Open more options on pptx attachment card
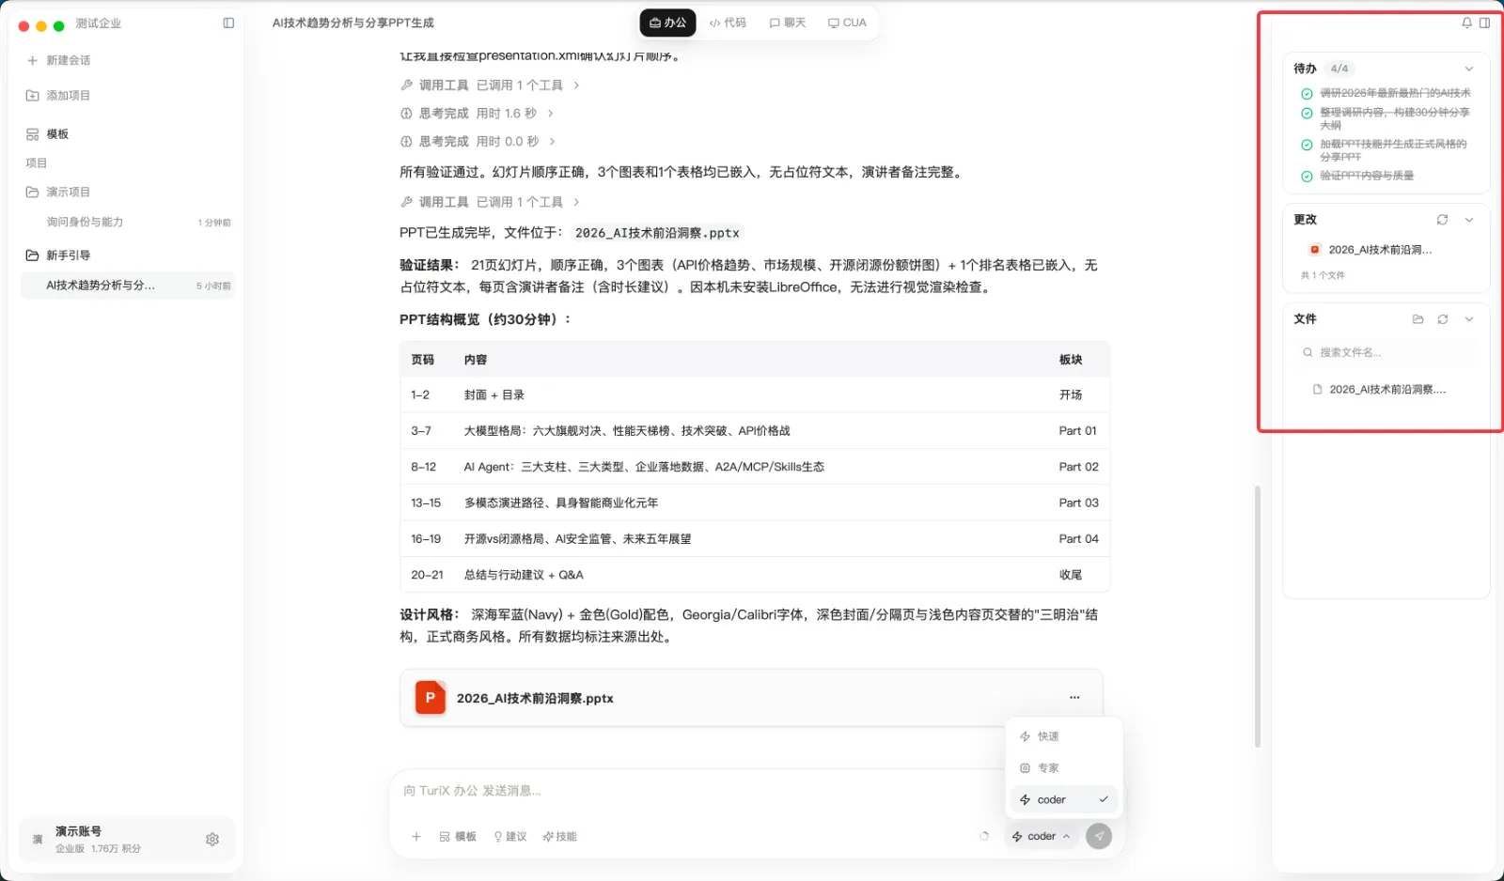The image size is (1504, 881). pos(1074,698)
